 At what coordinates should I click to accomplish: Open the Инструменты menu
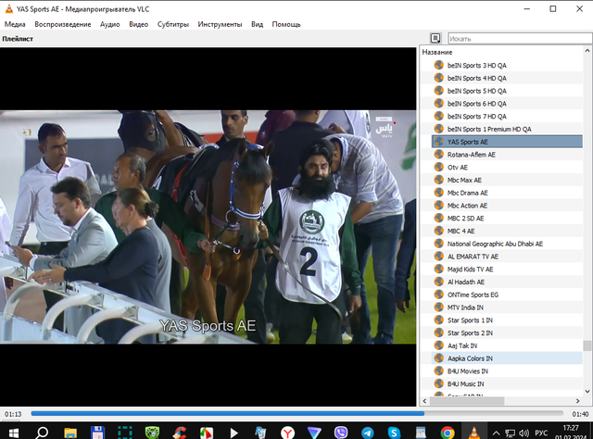(220, 24)
